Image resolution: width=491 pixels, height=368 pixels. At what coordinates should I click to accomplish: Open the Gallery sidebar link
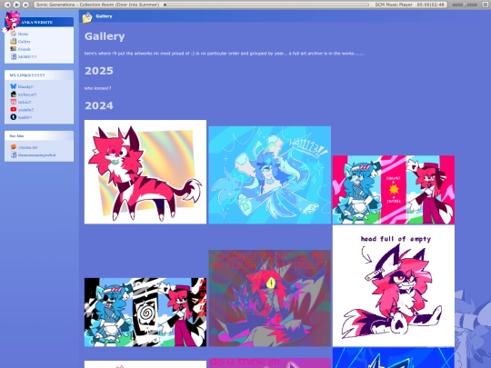25,41
